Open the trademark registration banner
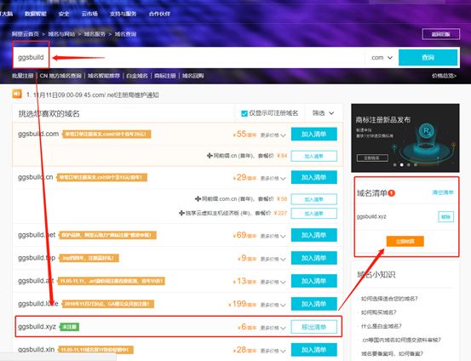 point(405,138)
